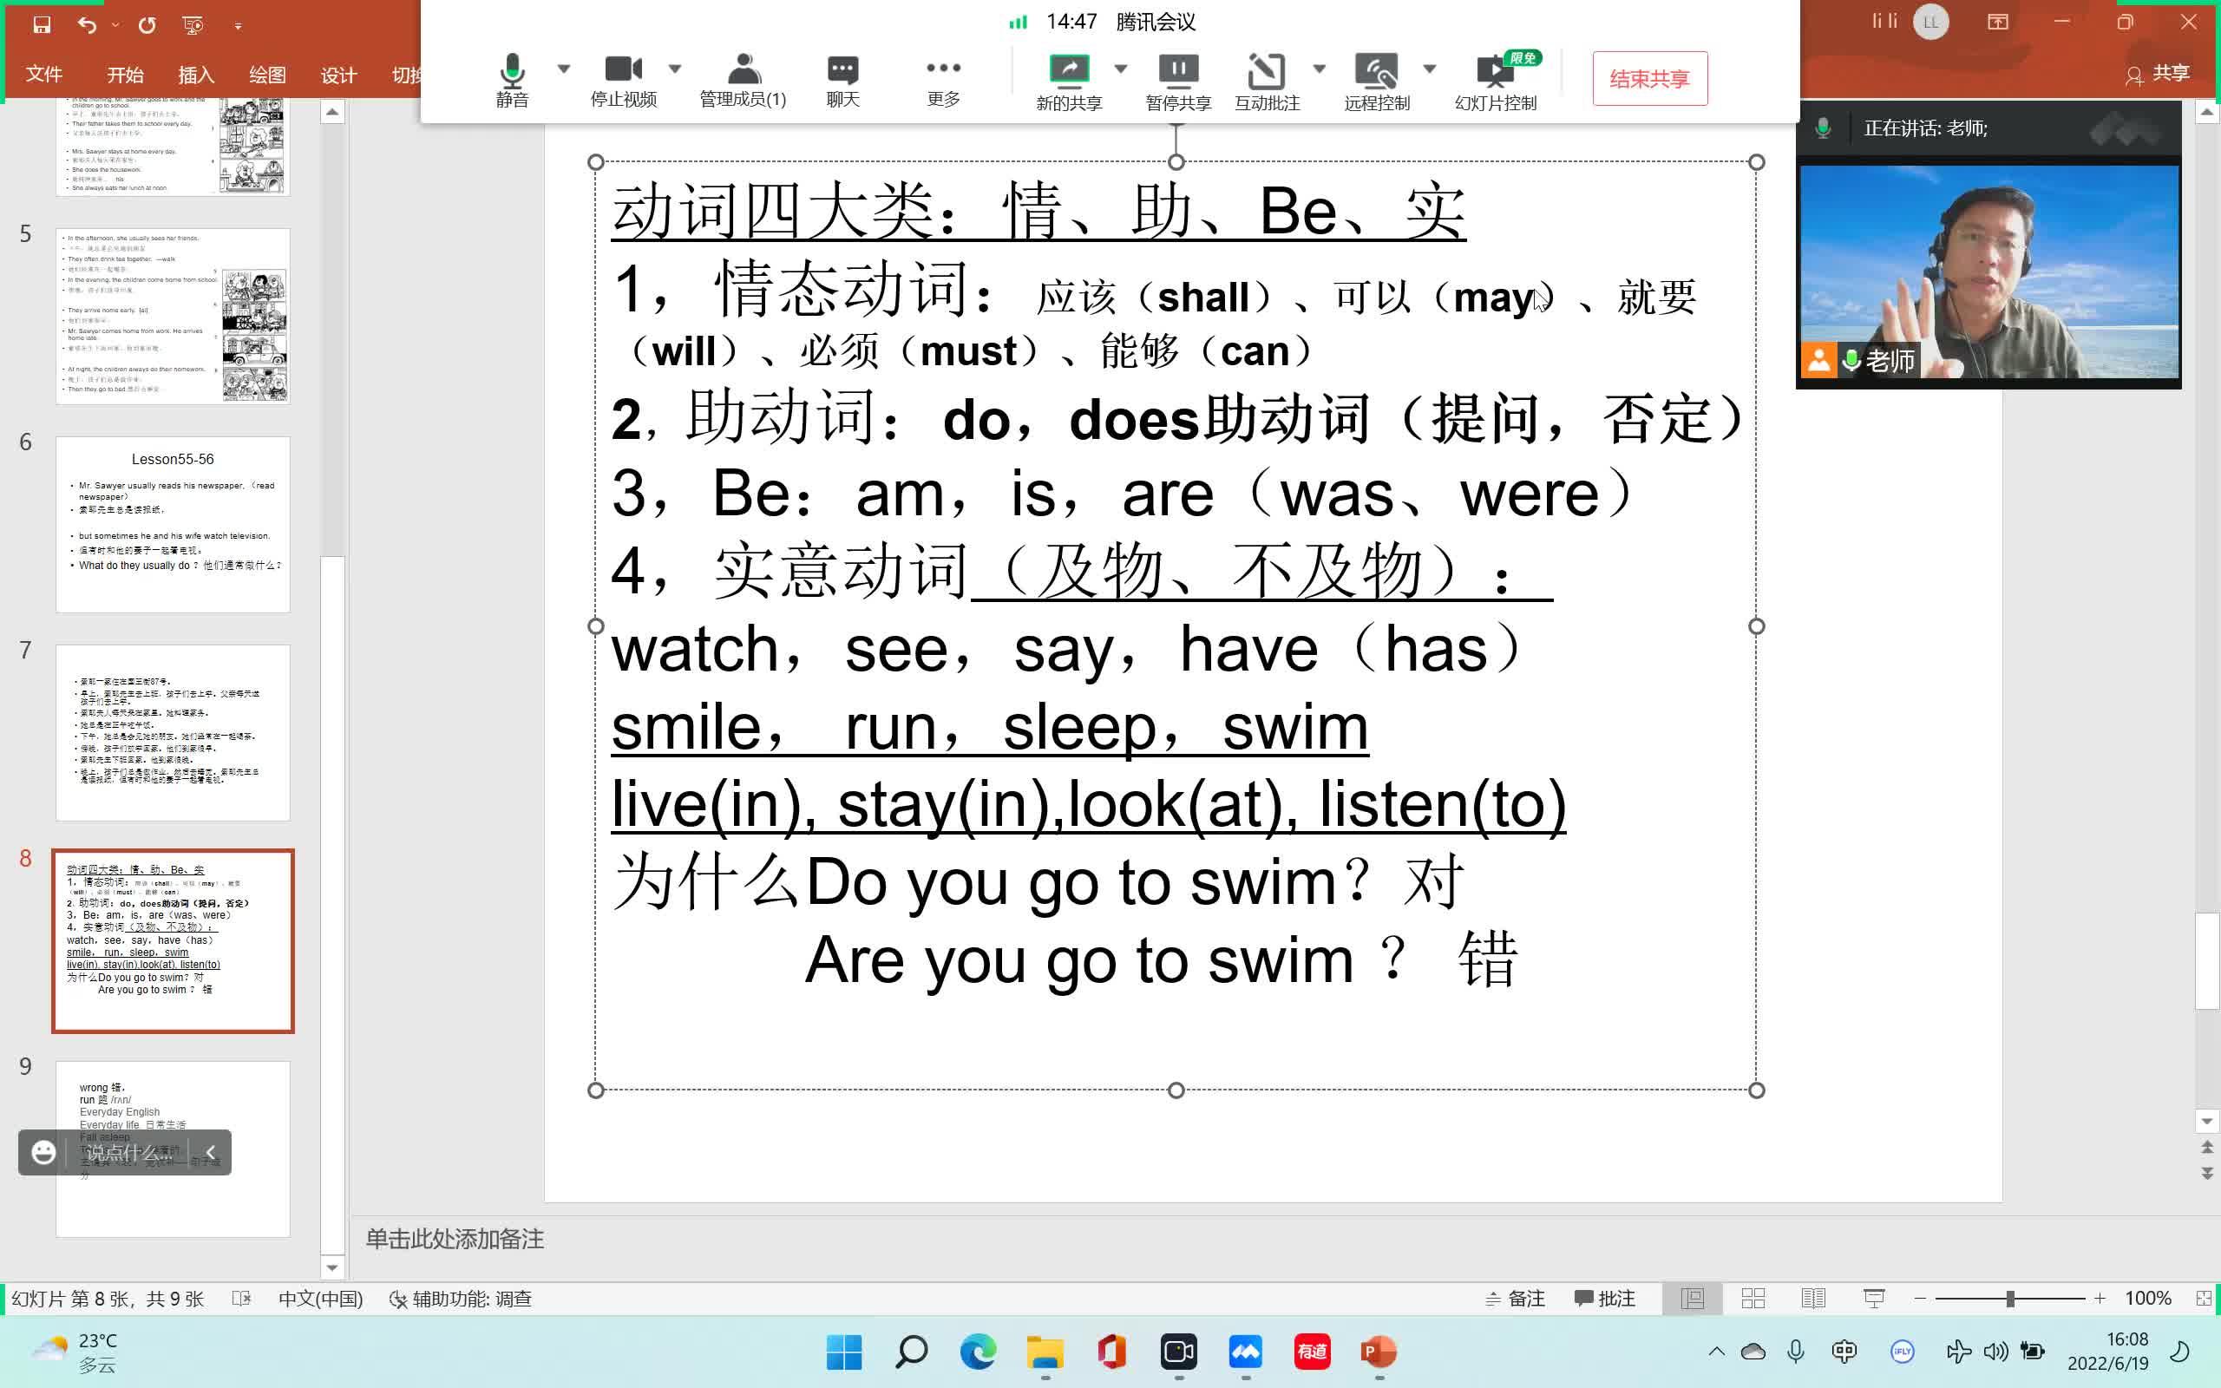Toggle Comments pane in status bar
The image size is (2221, 1388).
pos(1605,1299)
